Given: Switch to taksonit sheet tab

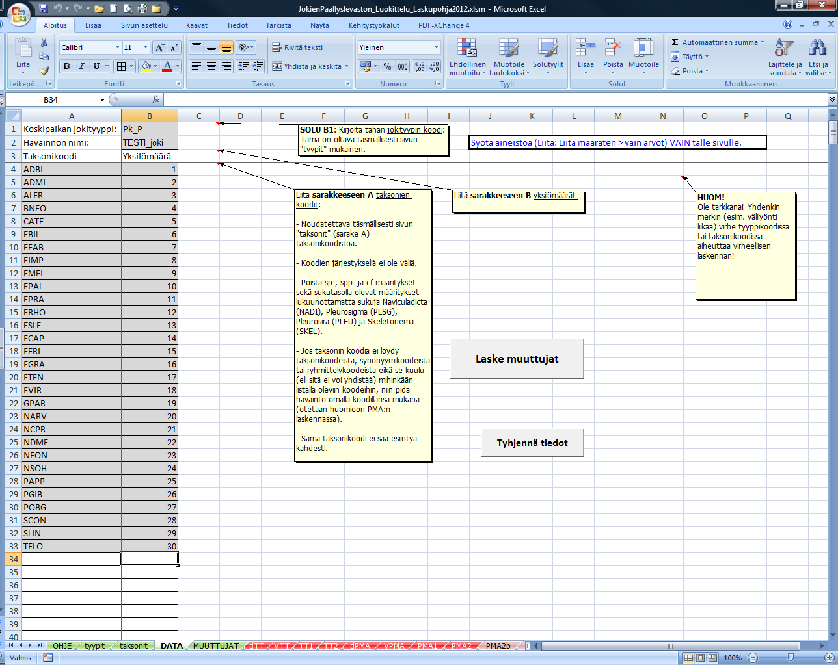Looking at the screenshot, I should (x=133, y=645).
